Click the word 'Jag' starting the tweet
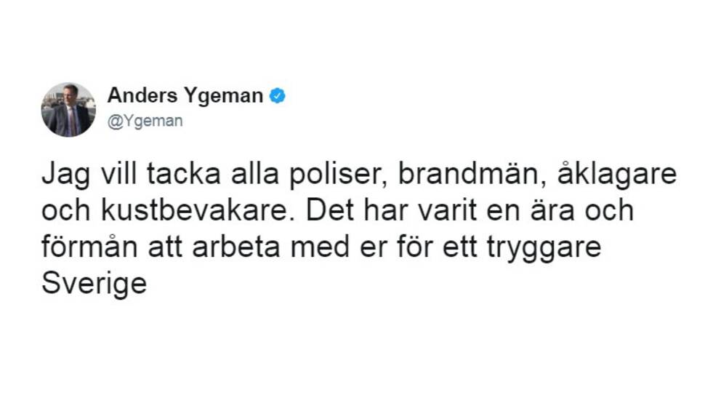Image resolution: width=721 pixels, height=406 pixels. 65,175
